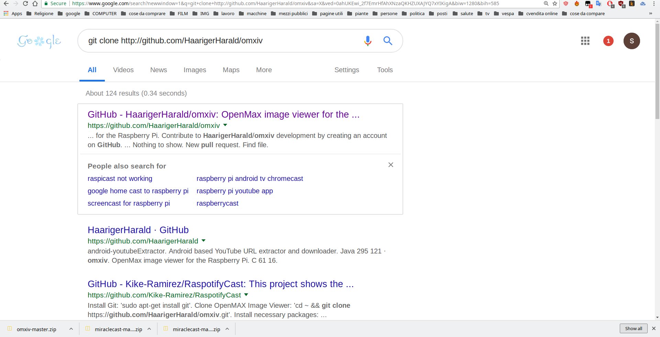View the red notifications badge
The height and width of the screenshot is (337, 660).
tap(608, 41)
